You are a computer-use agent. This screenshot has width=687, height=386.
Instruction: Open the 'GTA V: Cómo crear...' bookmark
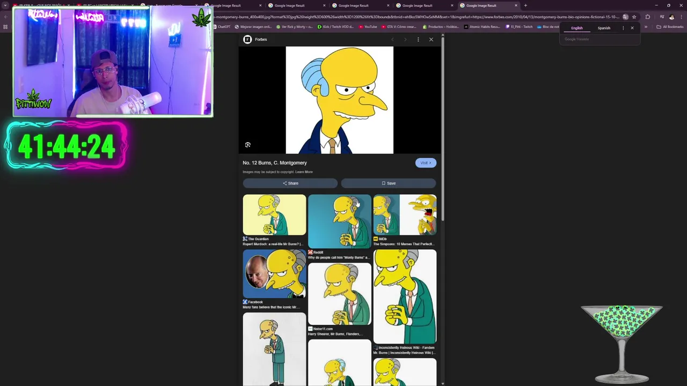click(398, 27)
